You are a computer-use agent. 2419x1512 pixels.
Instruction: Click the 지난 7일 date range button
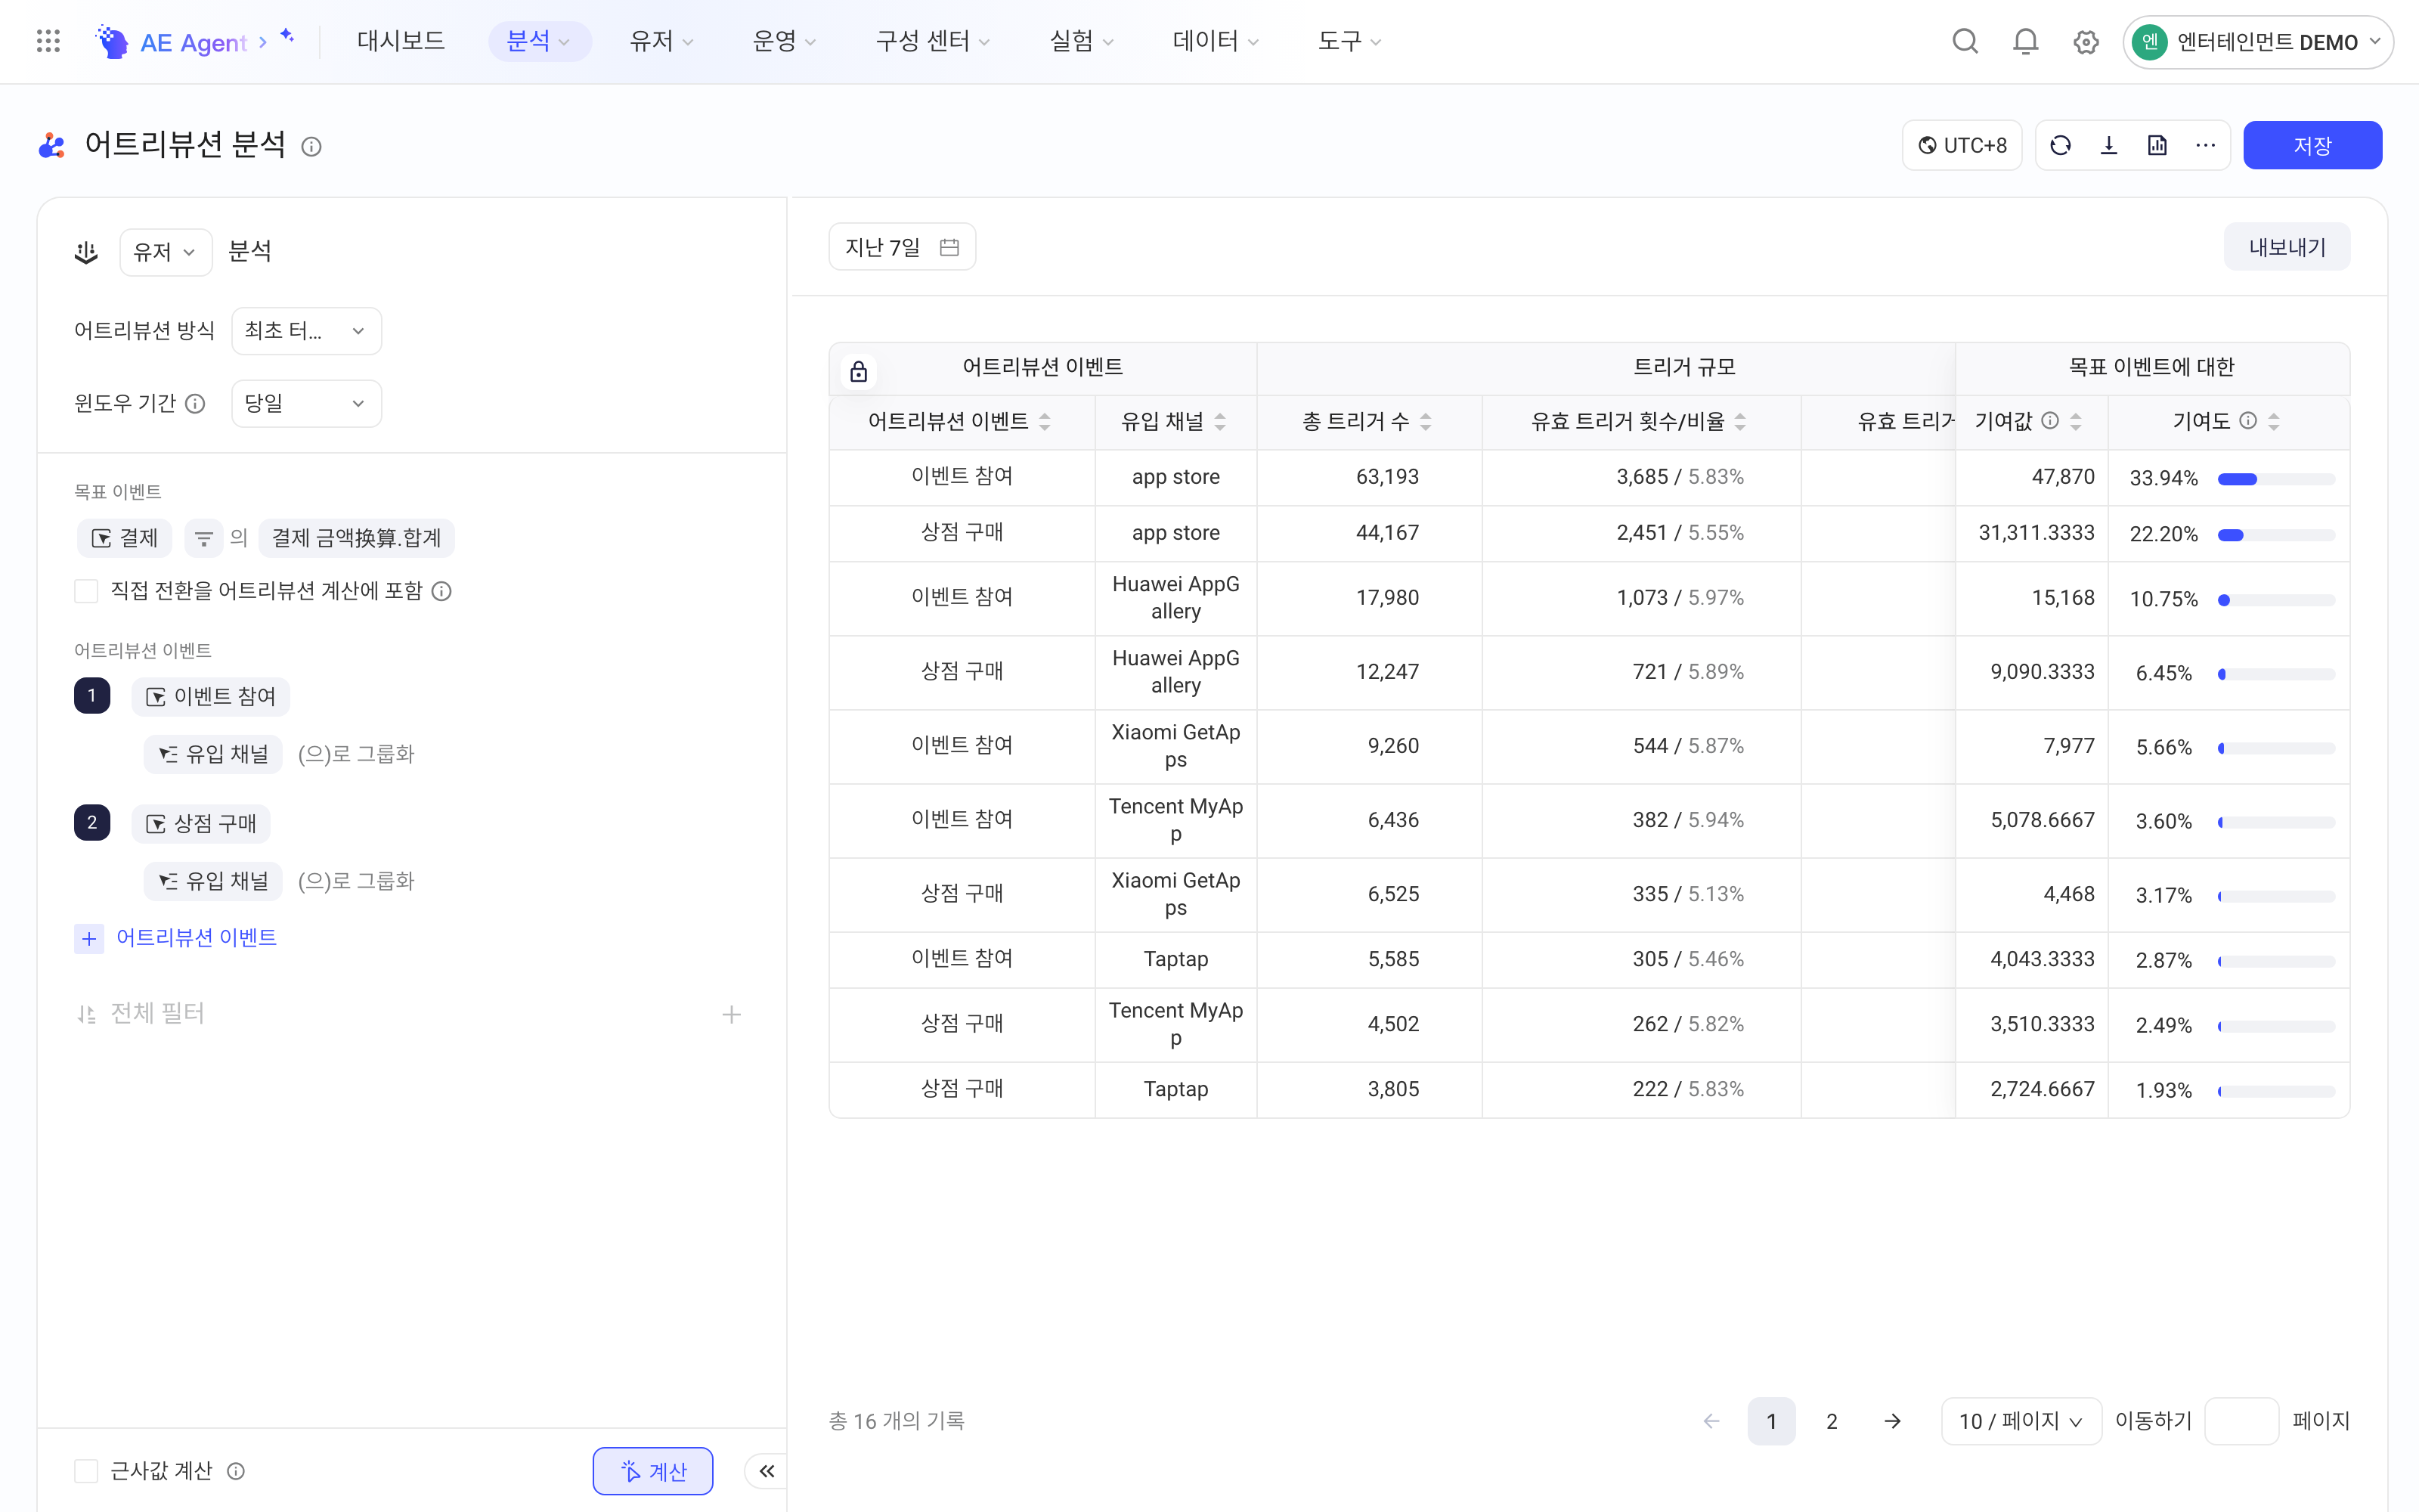[902, 247]
